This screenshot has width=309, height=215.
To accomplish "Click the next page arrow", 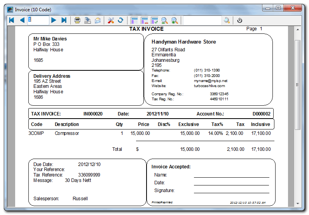I will point(54,20).
